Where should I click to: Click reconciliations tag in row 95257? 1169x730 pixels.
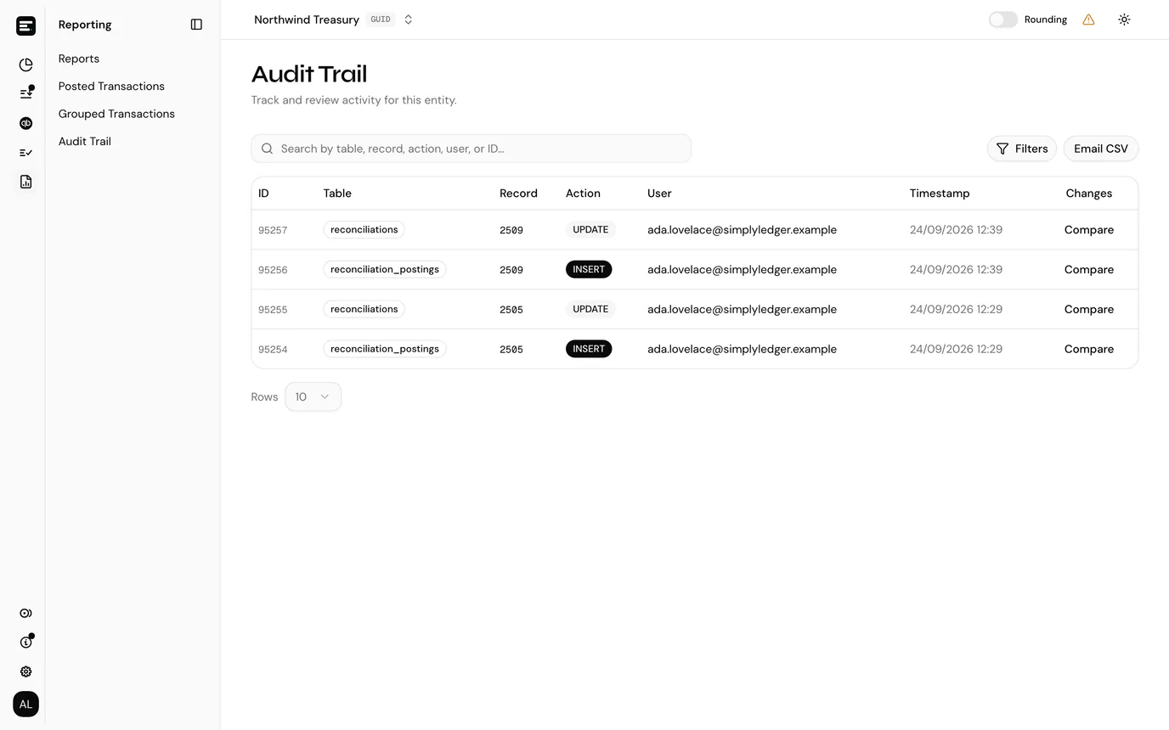click(x=364, y=230)
